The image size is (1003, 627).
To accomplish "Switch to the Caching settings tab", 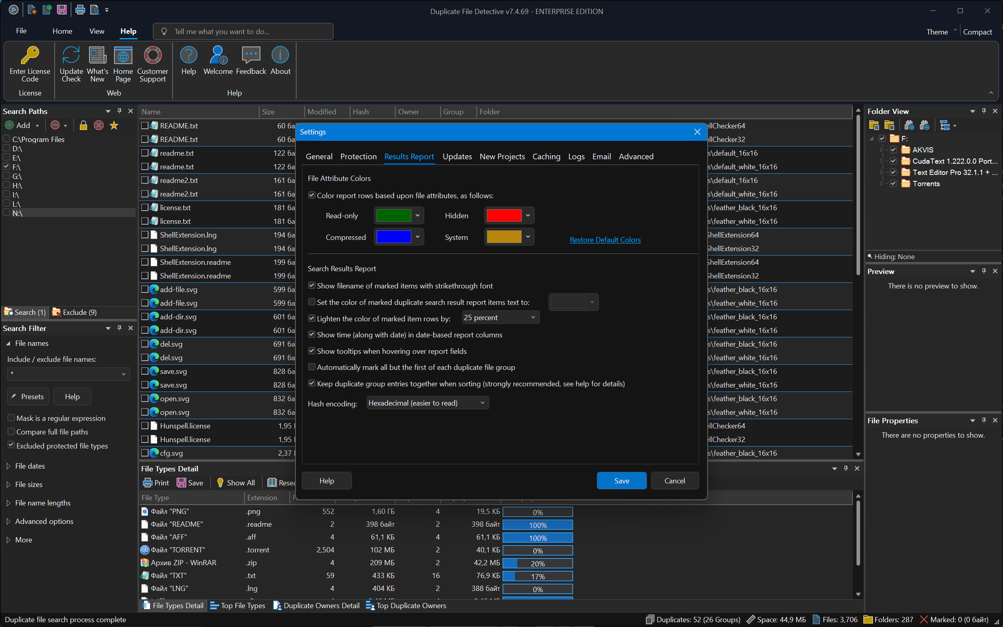I will click(x=546, y=156).
